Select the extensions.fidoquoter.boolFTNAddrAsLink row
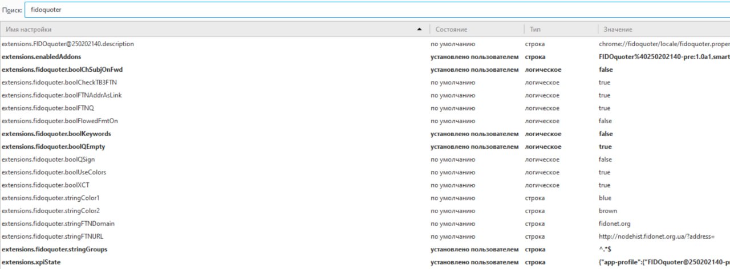730x269 pixels. (62, 95)
